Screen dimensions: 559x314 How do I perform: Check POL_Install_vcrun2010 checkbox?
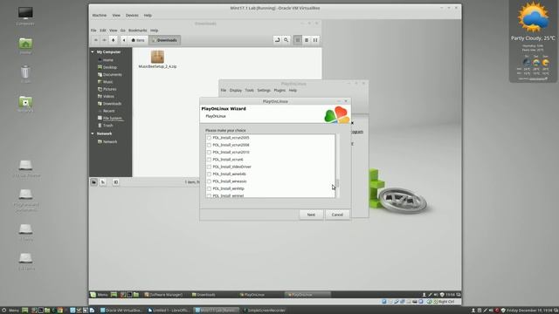[210, 153]
